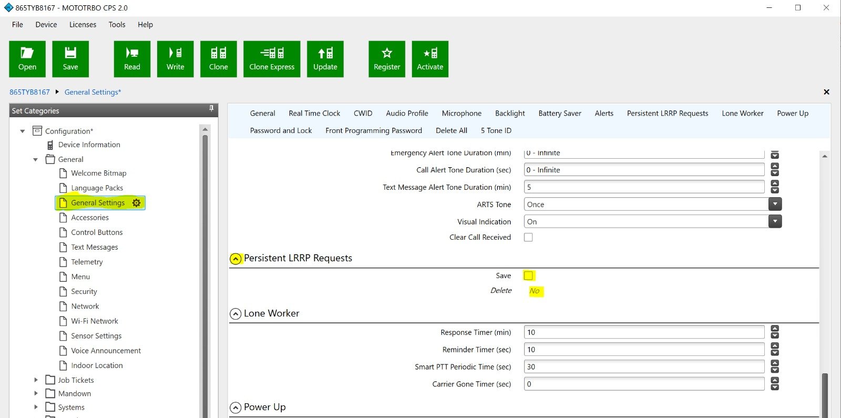This screenshot has height=418, width=841.
Task: Click the Welcome Bitmap page icon
Action: coord(63,173)
